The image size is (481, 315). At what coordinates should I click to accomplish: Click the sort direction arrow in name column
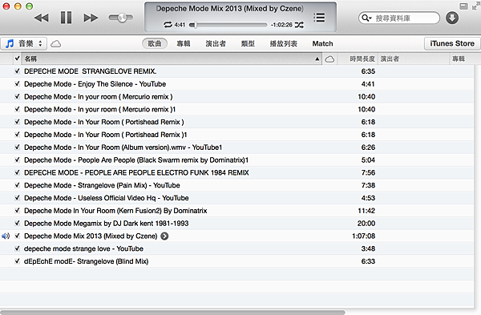point(317,59)
